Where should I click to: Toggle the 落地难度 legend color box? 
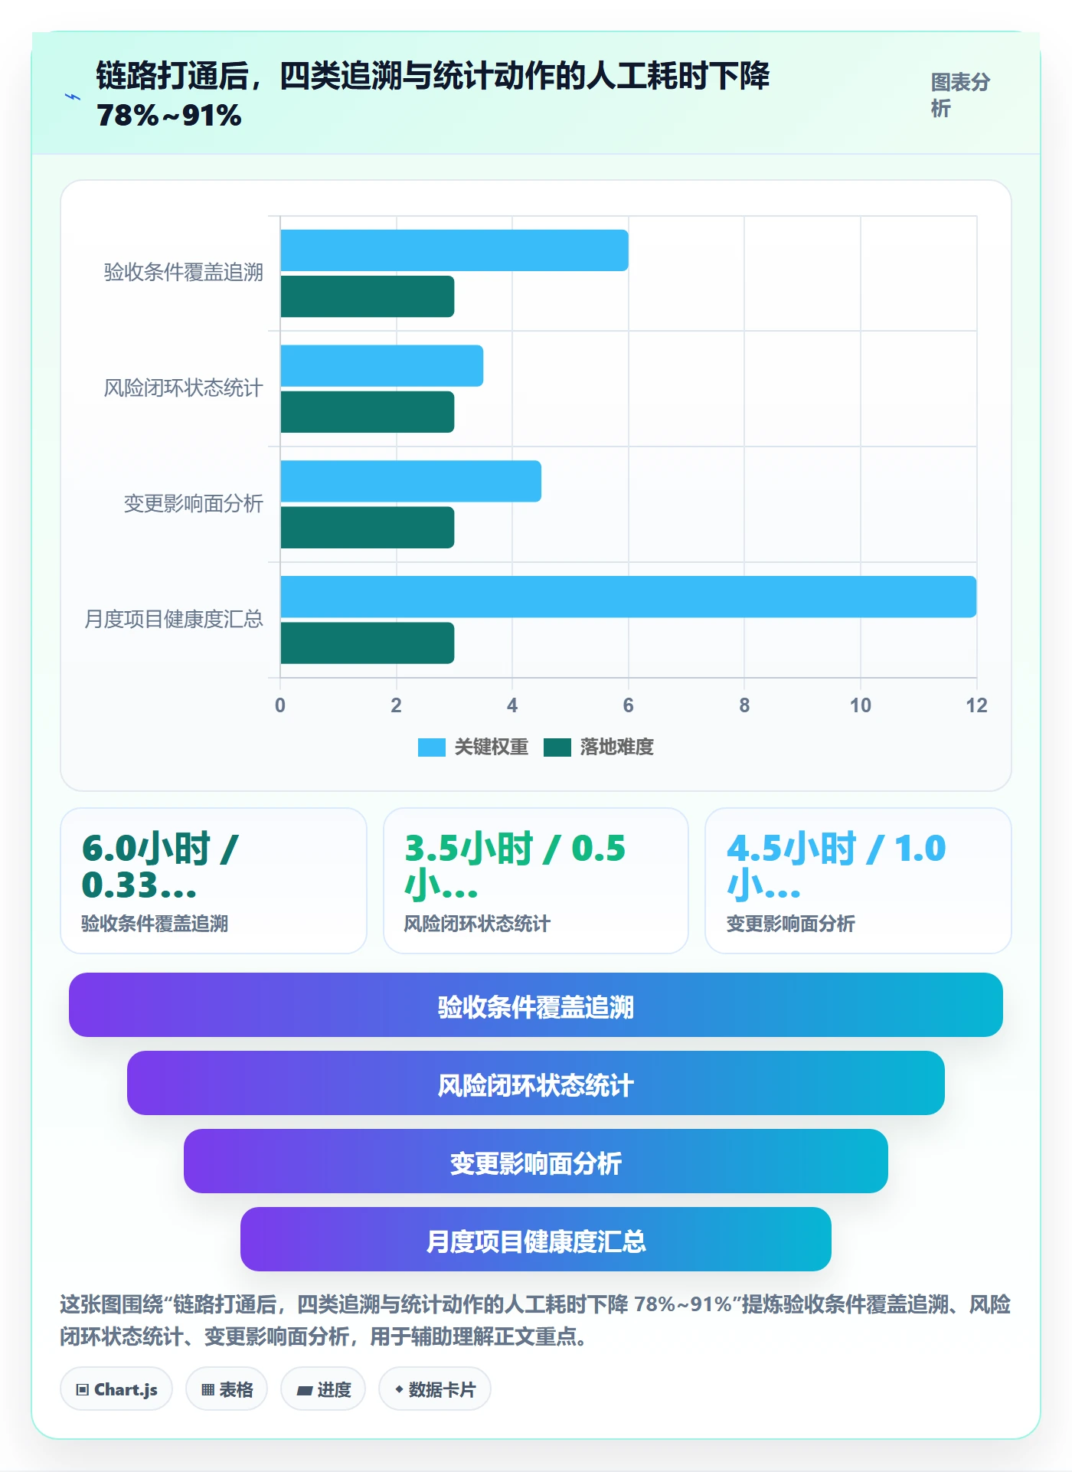pyautogui.click(x=557, y=747)
